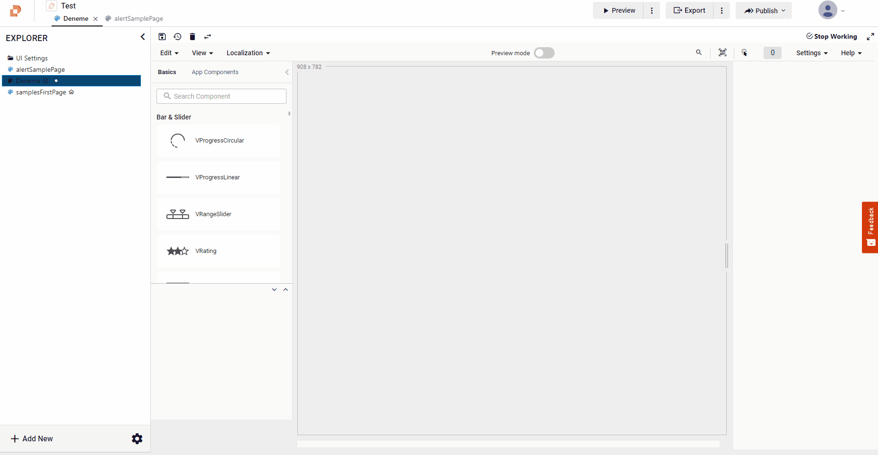Click the scan frame icon in the toolbar
Viewport: 878px width, 455px height.
[x=722, y=53]
